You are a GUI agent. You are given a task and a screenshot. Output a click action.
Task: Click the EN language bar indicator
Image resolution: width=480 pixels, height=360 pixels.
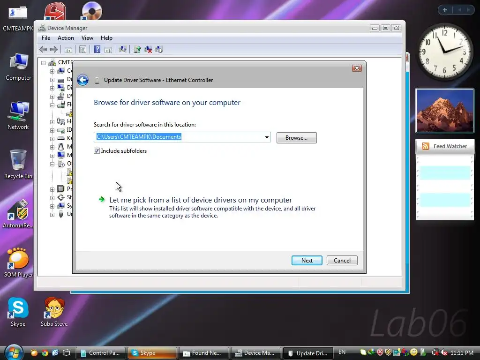tap(342, 352)
